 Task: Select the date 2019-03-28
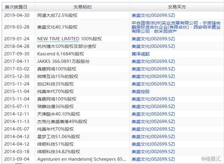click(x=17, y=27)
